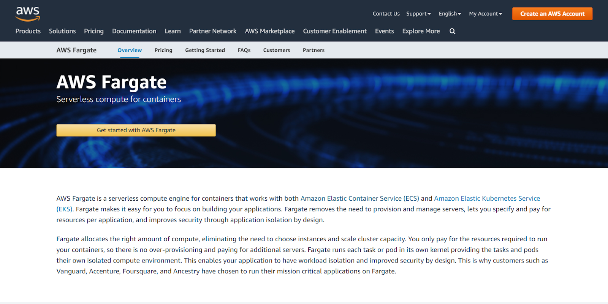The height and width of the screenshot is (304, 608).
Task: Click Create an AWS Account button
Action: [x=552, y=14]
